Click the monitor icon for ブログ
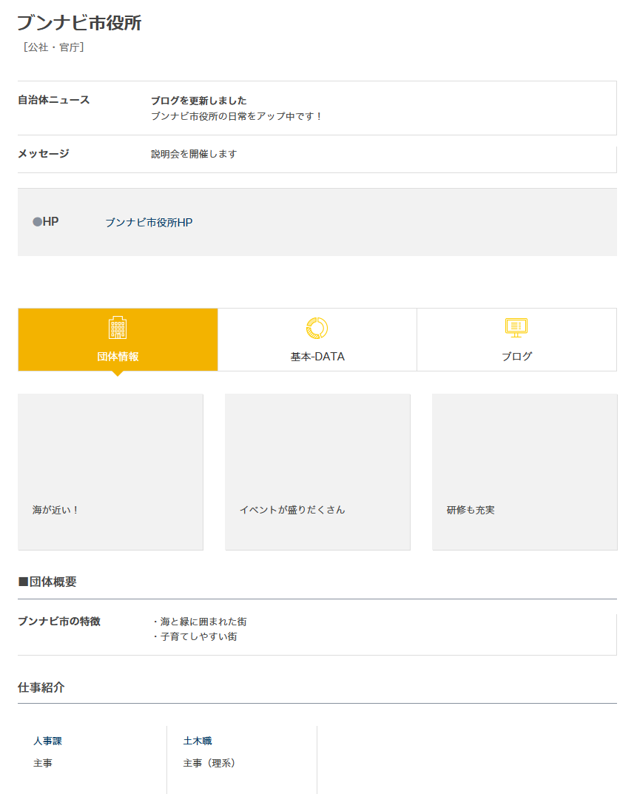637x794 pixels. tap(516, 327)
